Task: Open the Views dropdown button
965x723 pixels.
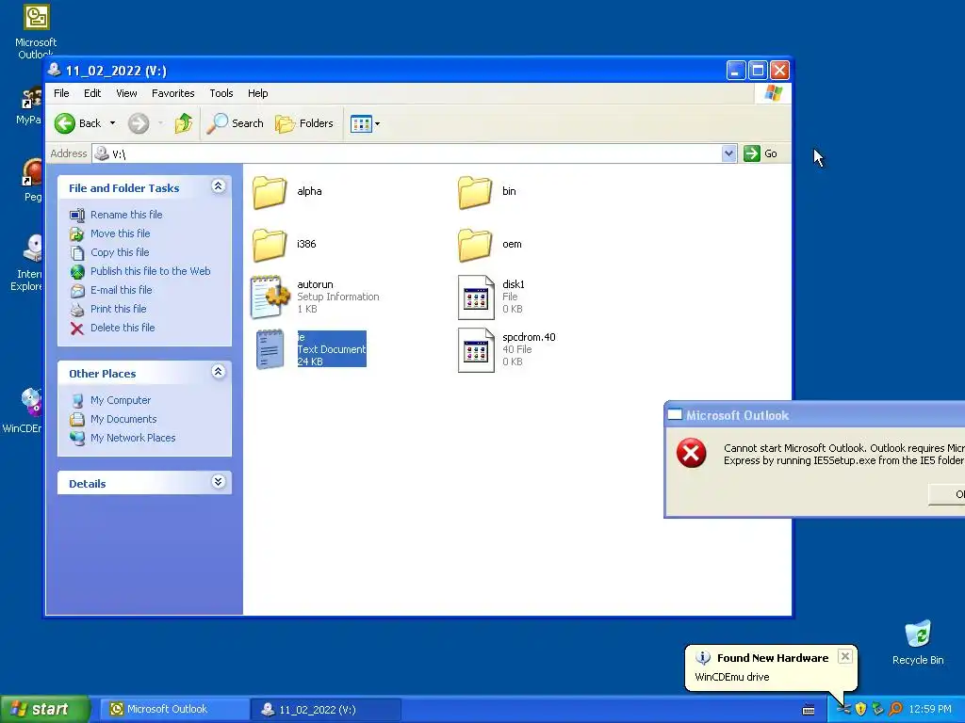Action: click(365, 123)
